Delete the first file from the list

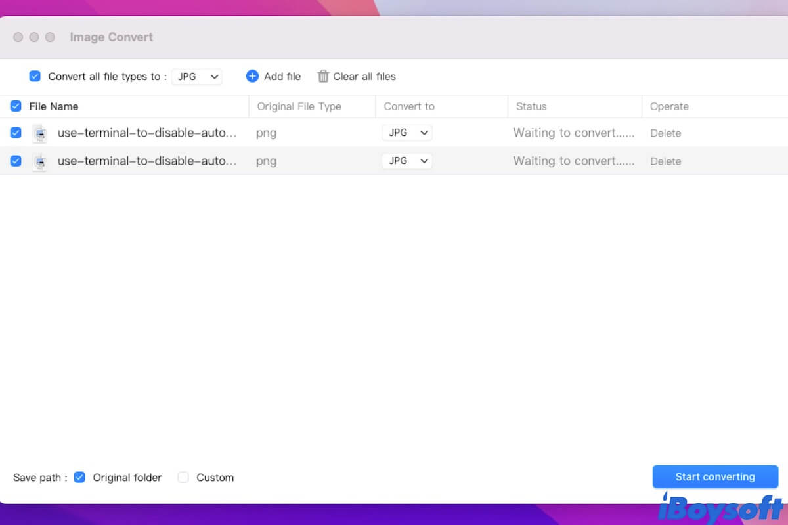click(665, 133)
